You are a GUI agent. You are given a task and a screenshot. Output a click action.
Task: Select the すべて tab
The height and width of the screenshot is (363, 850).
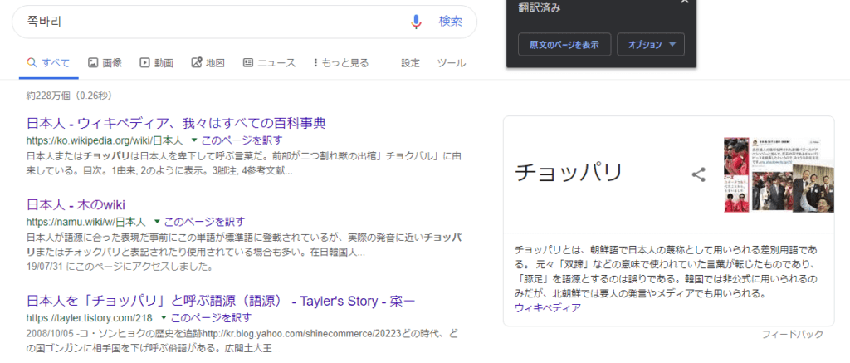tap(49, 63)
